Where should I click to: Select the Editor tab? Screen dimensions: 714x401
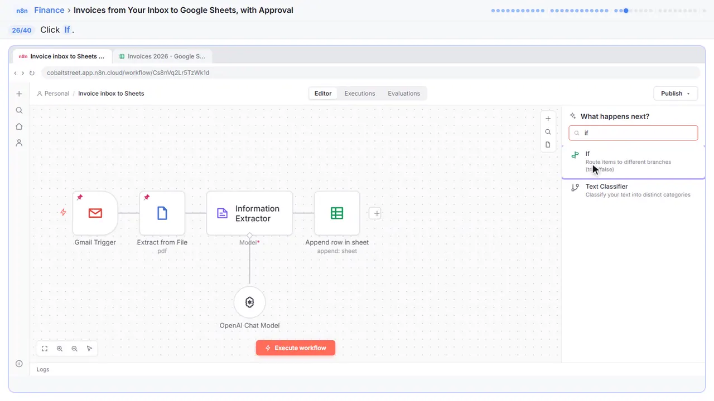point(323,94)
